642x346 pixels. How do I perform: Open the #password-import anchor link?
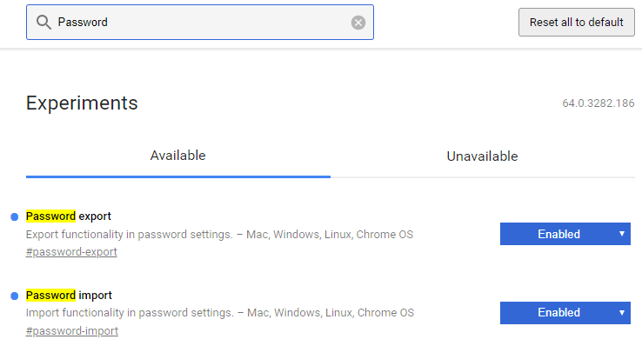click(72, 331)
